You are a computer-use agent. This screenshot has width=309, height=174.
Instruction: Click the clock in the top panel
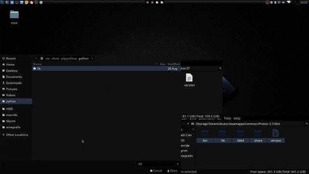tap(304, 2)
